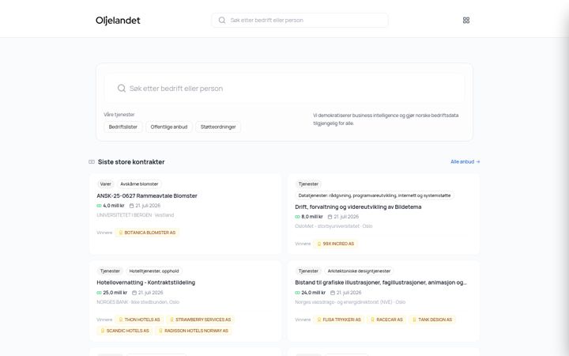This screenshot has width=569, height=356.
Task: Open the grid apps menu icon
Action: tap(466, 21)
